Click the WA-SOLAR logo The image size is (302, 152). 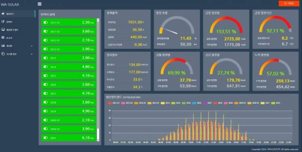click(x=10, y=4)
